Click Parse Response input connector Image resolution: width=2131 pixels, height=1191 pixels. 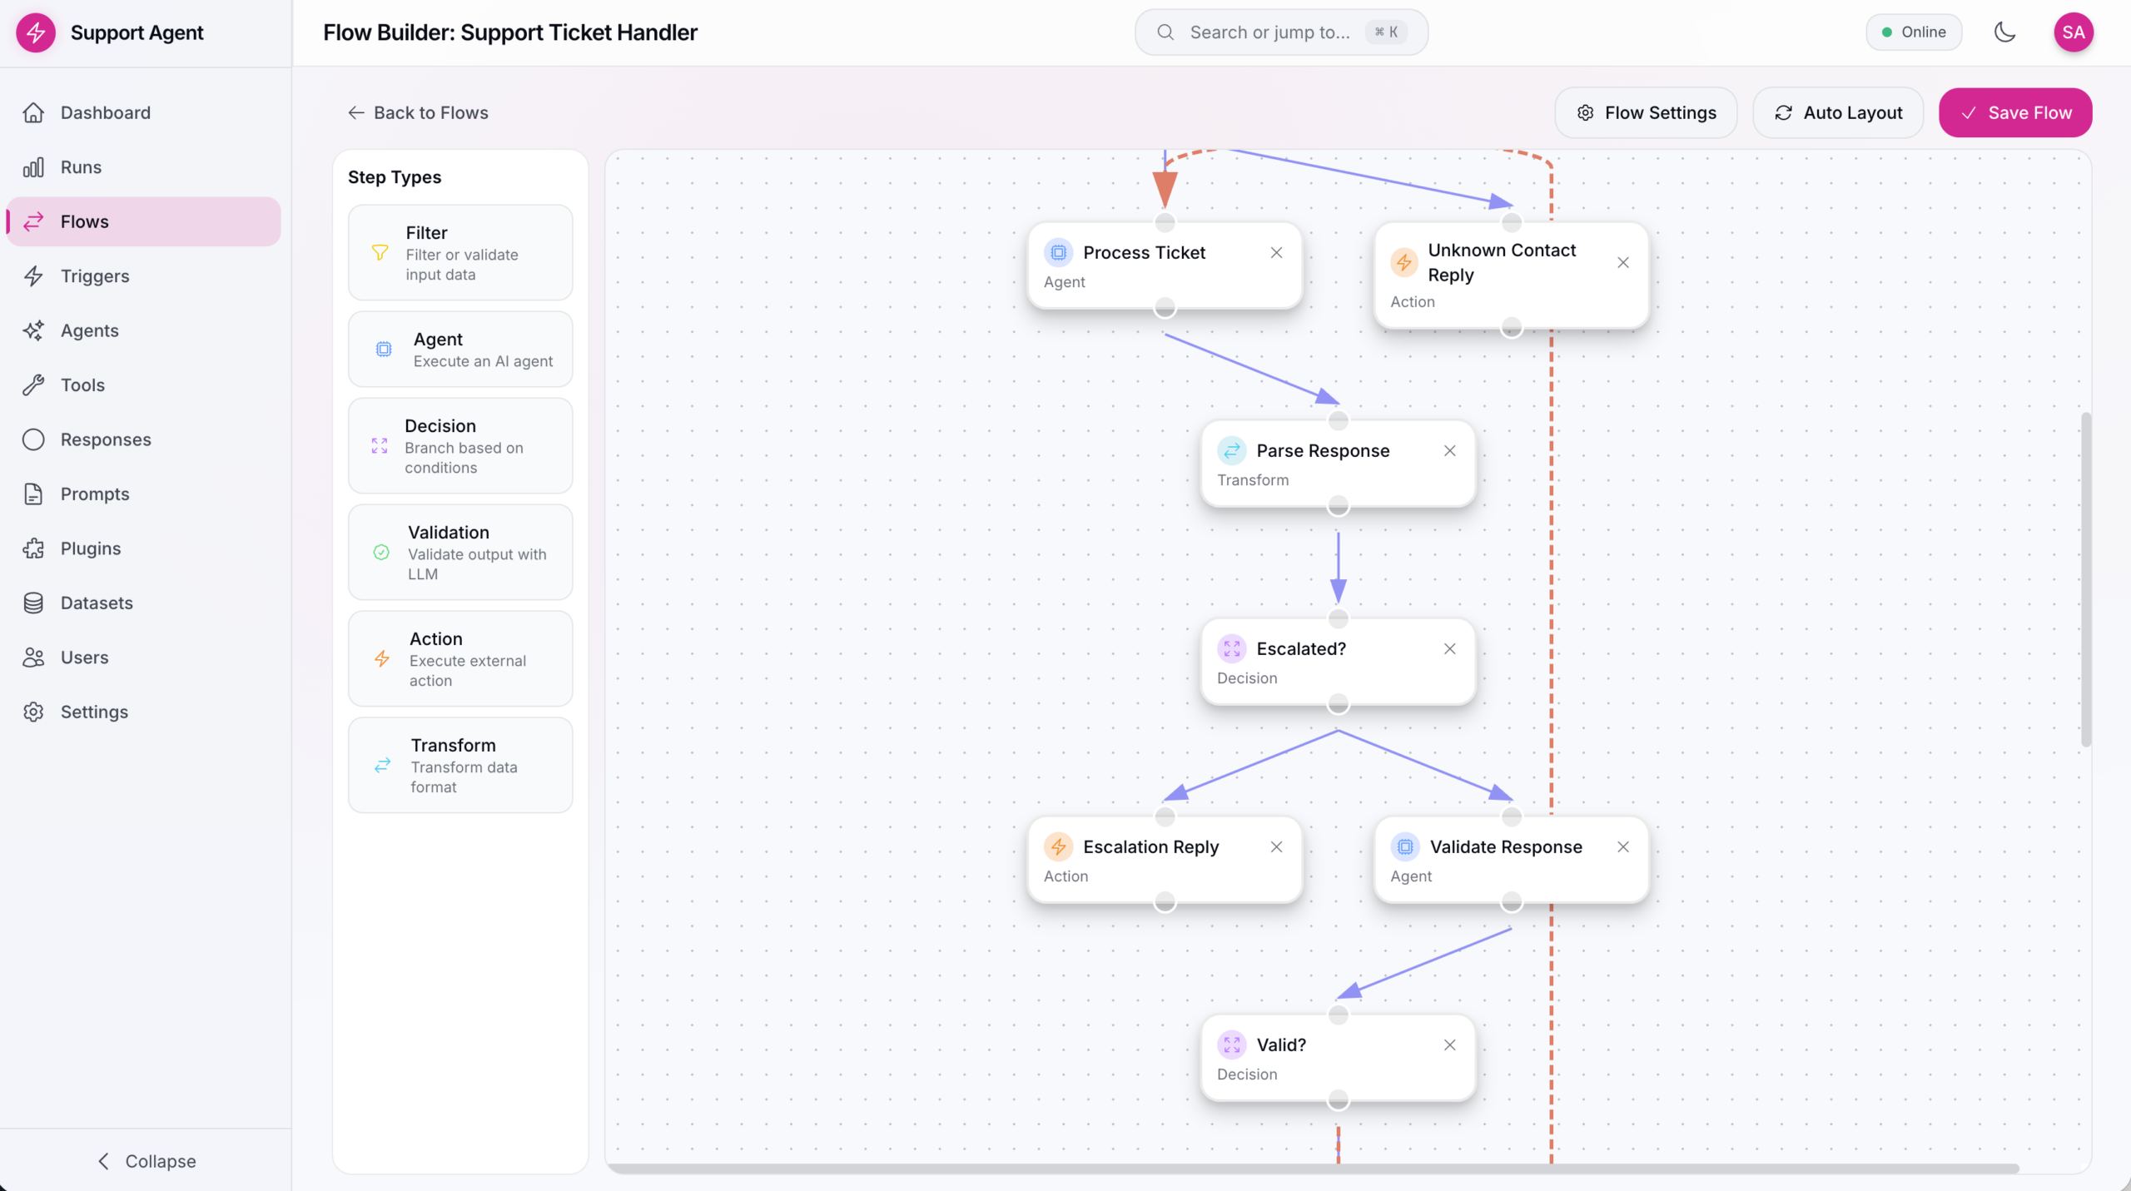1338,420
